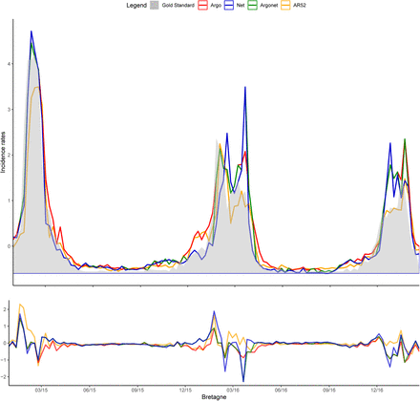Click the Incidence rates y-axis title
420x401 pixels.
pyautogui.click(x=3, y=152)
